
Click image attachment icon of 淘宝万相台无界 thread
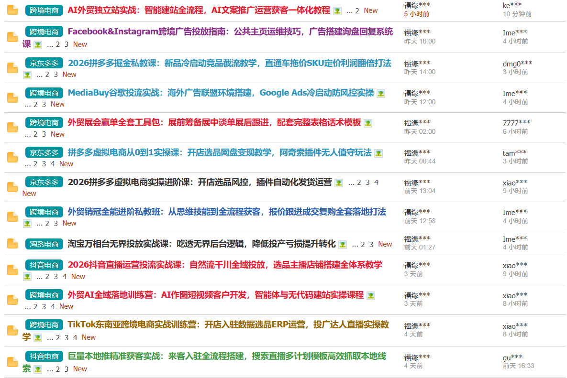click(x=343, y=245)
